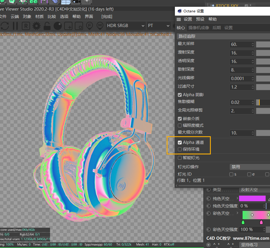
Task: Click animation marker beside 彩色天空强度
Action: [208, 229]
